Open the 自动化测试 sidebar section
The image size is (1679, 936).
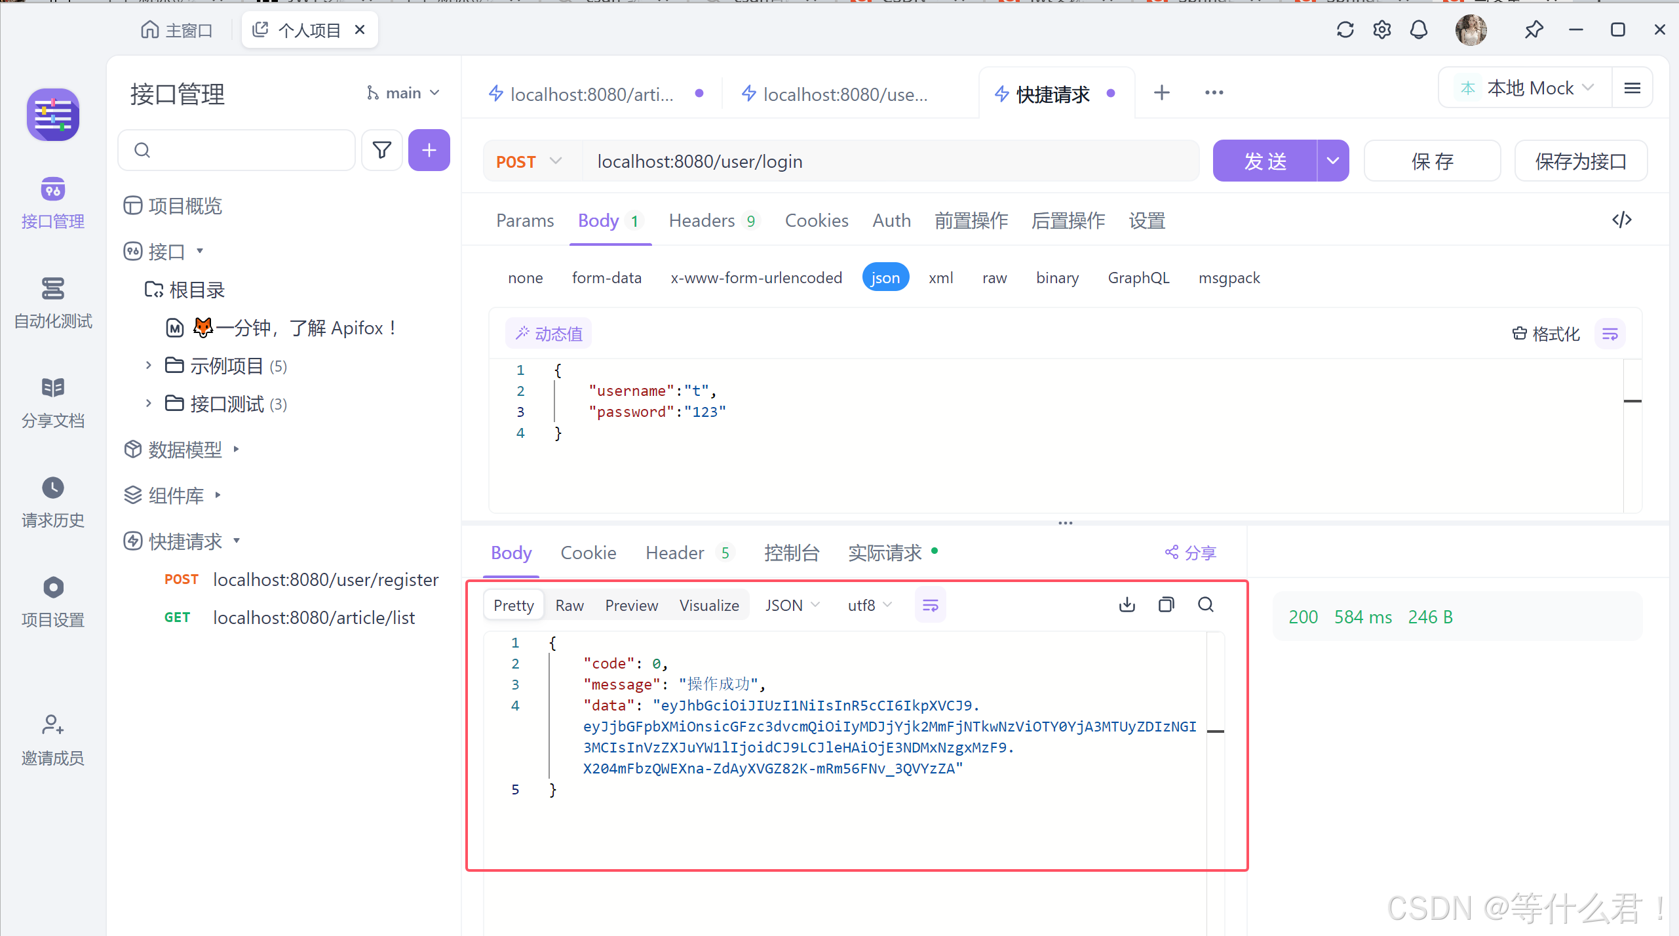[x=52, y=303]
